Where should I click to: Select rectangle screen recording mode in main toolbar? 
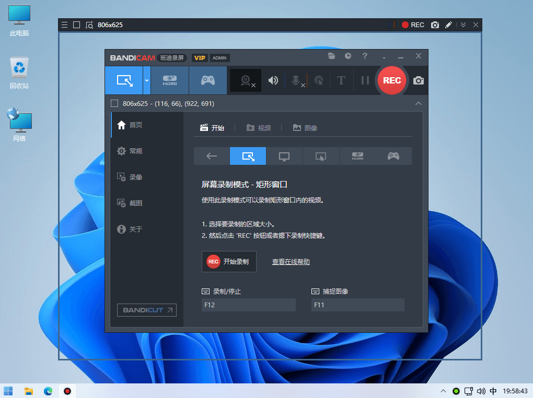pos(124,80)
